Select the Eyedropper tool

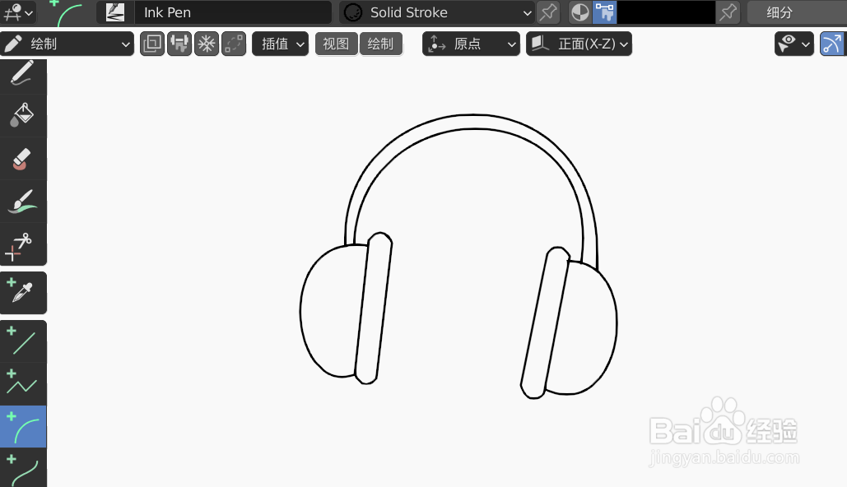(x=23, y=292)
